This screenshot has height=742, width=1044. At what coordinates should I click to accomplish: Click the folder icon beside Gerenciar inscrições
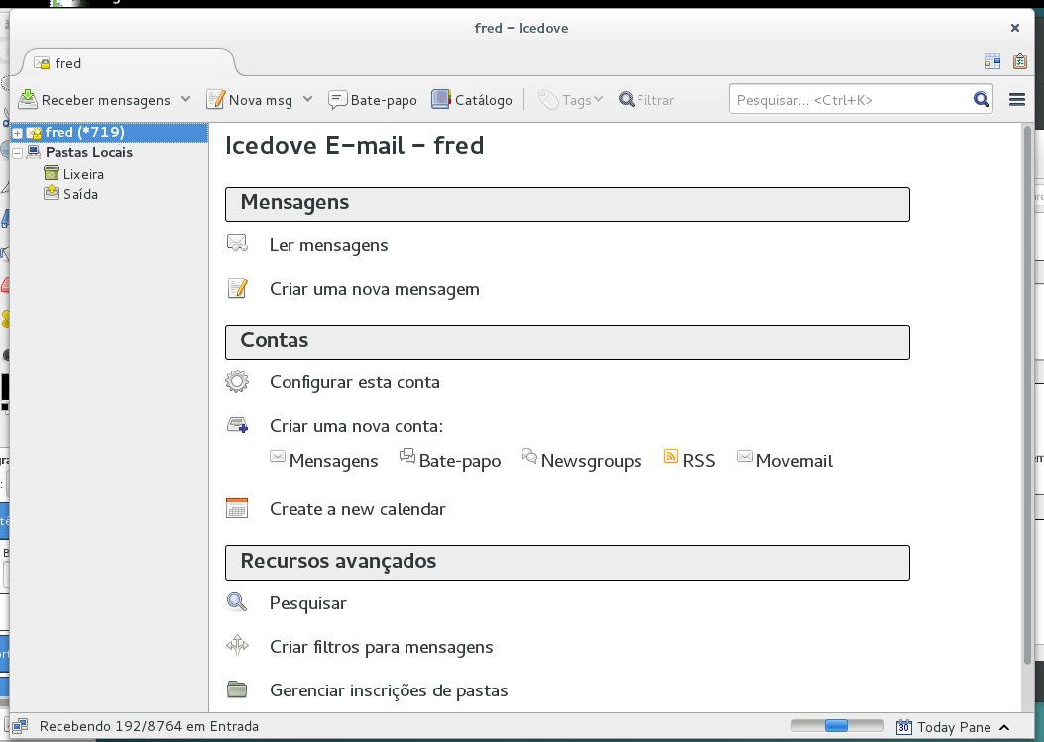pos(237,689)
